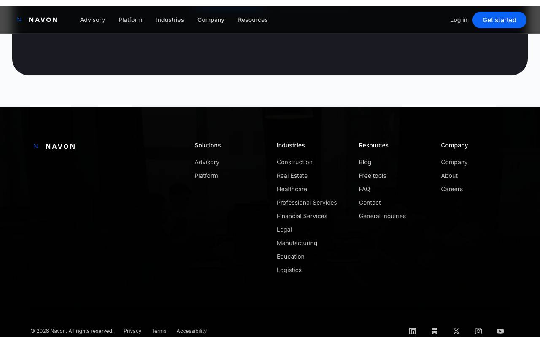Open Company in the top navigation bar

tap(211, 20)
